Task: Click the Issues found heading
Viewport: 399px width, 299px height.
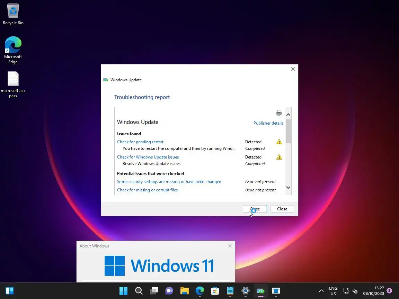Action: [x=129, y=134]
